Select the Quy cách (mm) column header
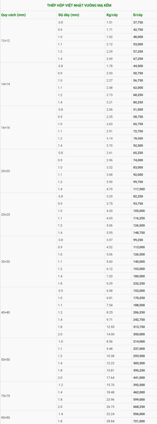 pos(13,15)
